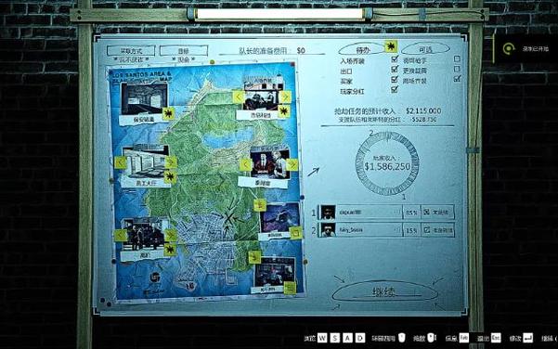The height and width of the screenshot is (349, 558).
Task: Click star sticky note on 员工大厅 card
Action: 171,176
